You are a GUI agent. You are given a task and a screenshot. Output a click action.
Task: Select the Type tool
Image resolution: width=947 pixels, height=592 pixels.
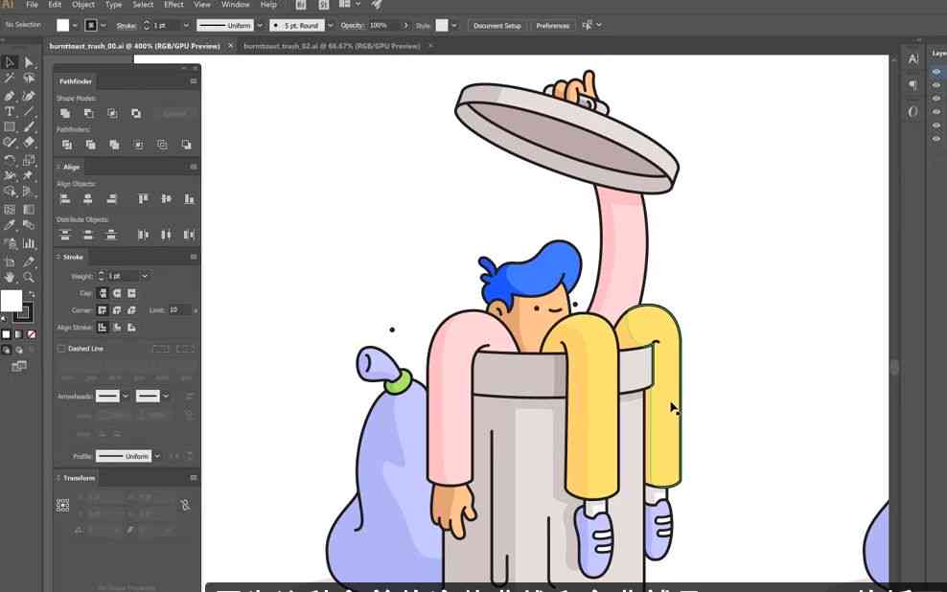(x=10, y=112)
